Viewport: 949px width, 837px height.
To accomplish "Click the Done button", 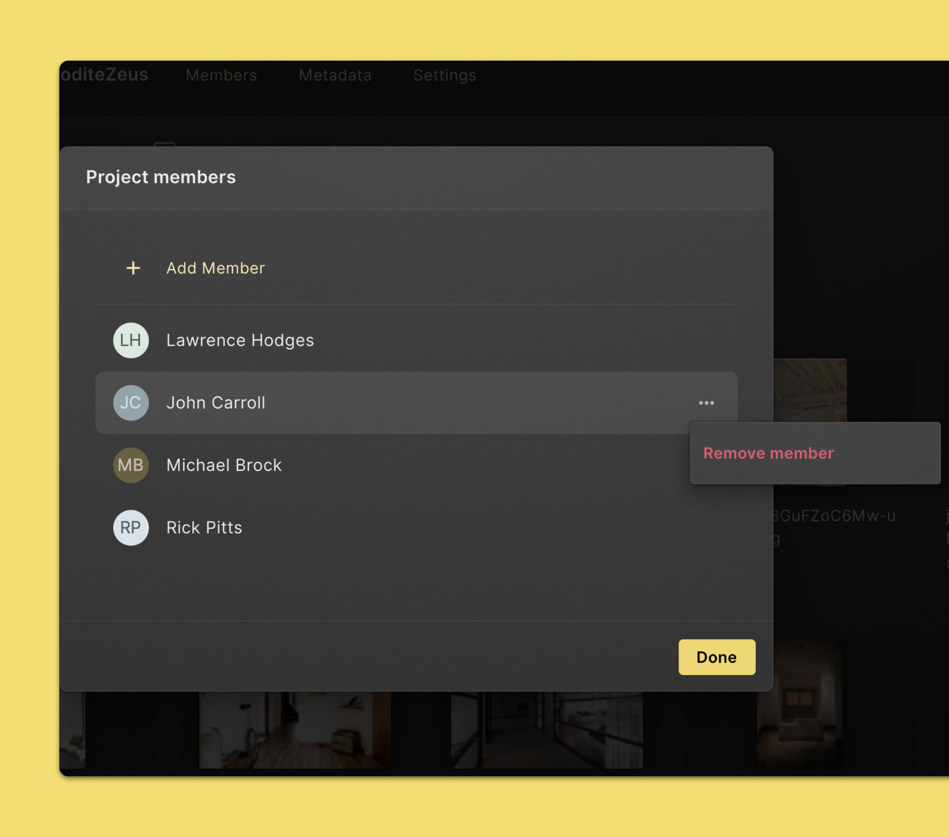I will tap(717, 657).
